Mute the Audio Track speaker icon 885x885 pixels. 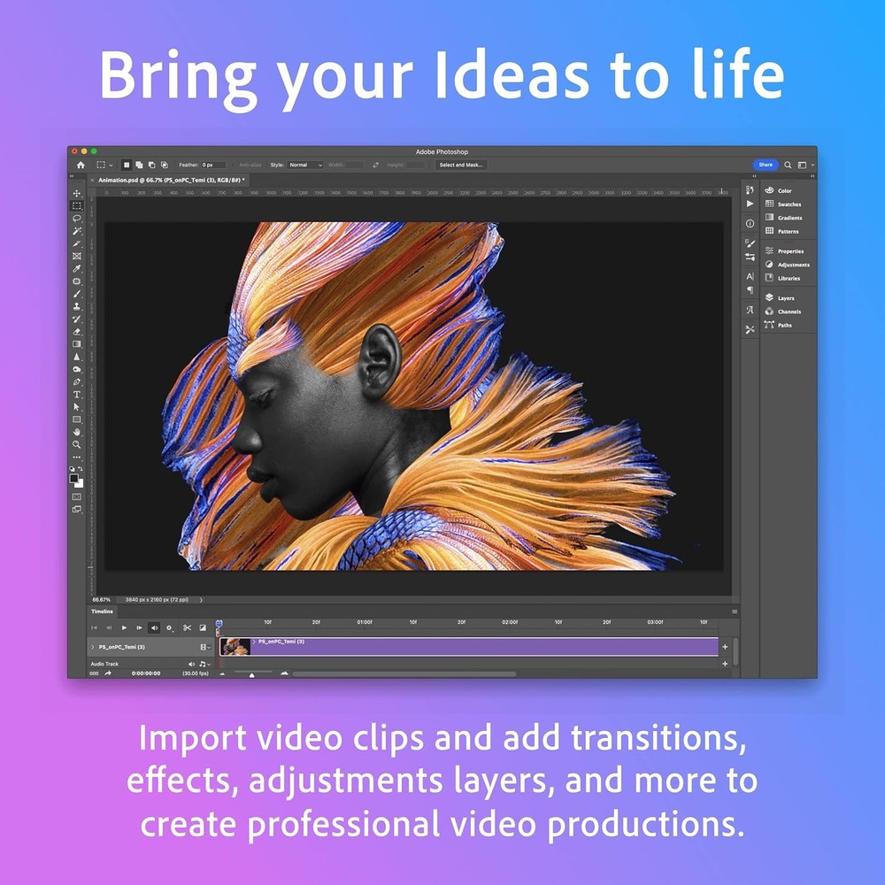pos(191,664)
